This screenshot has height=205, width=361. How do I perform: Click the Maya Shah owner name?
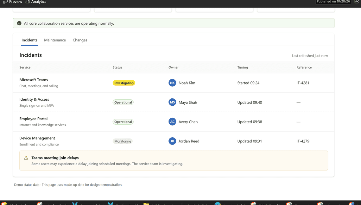(x=188, y=102)
